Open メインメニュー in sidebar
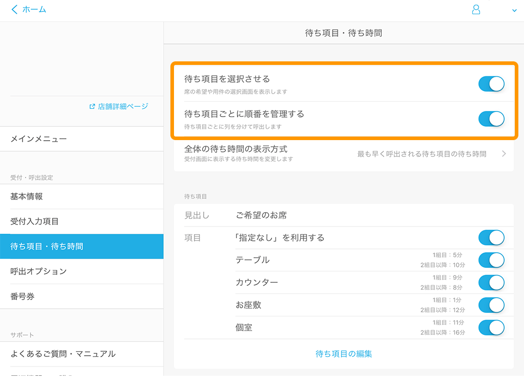This screenshot has width=524, height=384. point(82,139)
